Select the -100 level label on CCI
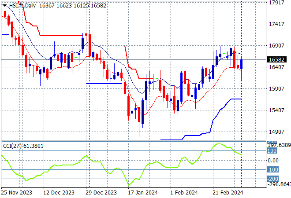The width and height of the screenshot is (291, 198). pos(273,170)
